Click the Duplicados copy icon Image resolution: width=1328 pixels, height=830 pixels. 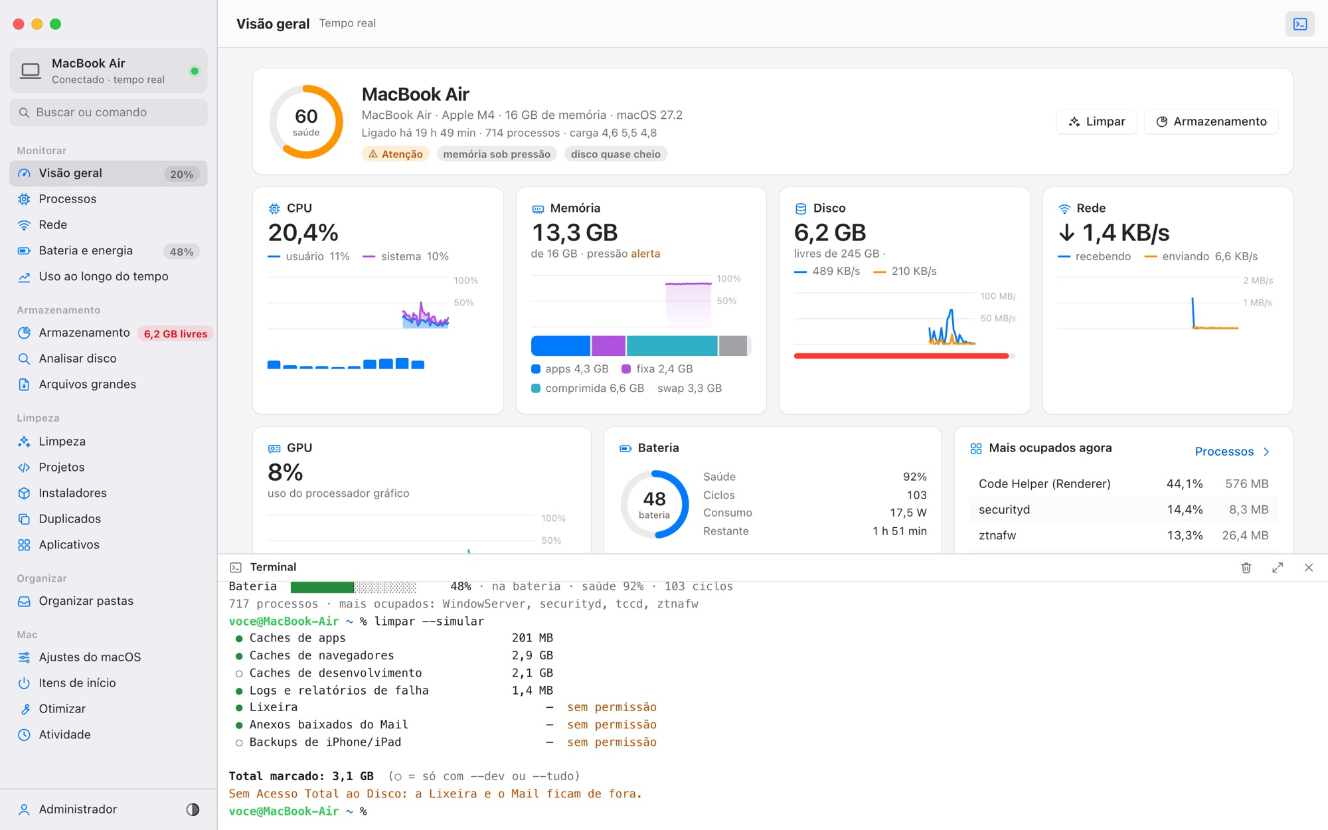[25, 519]
